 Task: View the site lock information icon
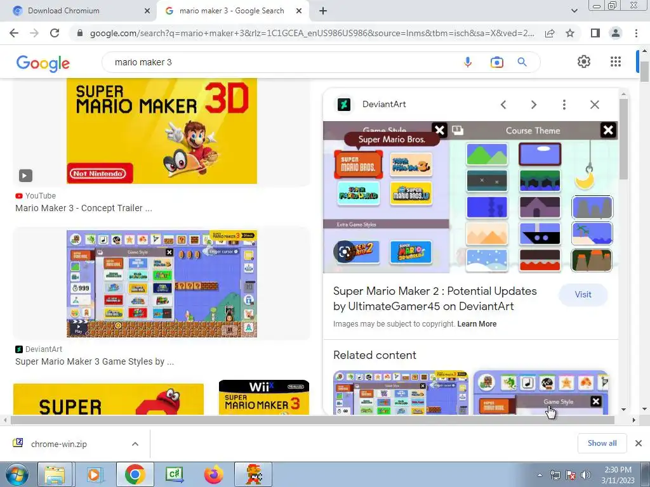tap(80, 33)
